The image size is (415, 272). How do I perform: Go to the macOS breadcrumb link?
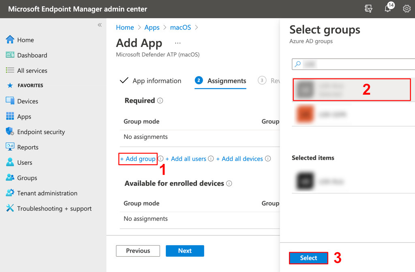coord(180,28)
